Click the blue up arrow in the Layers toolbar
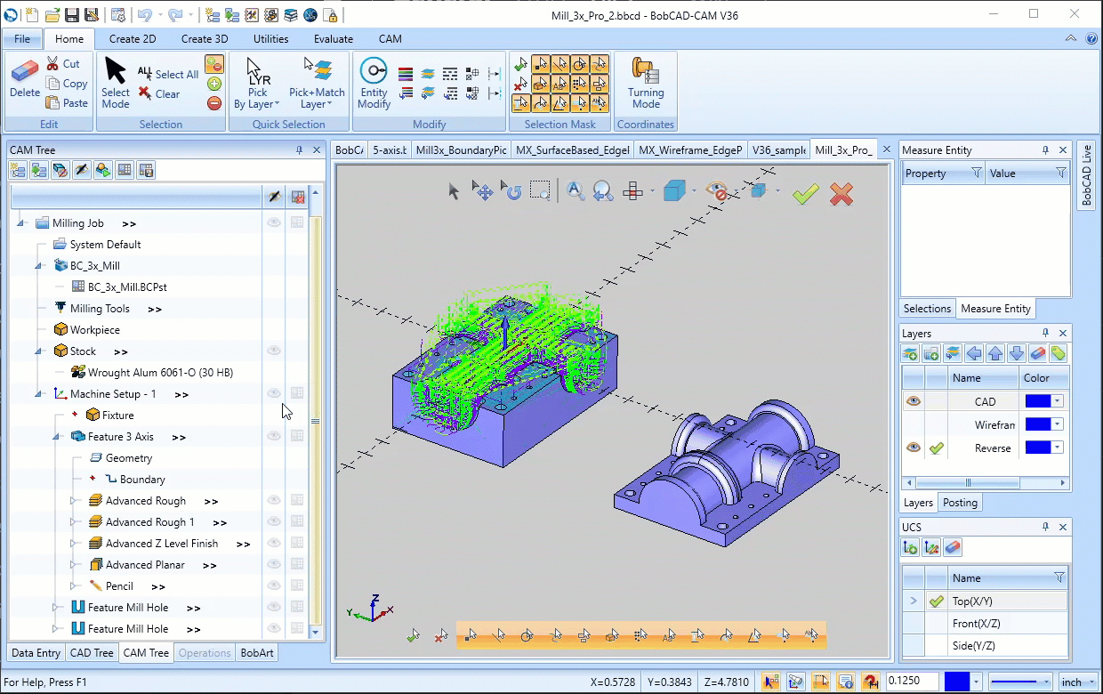Image resolution: width=1103 pixels, height=694 pixels. pyautogui.click(x=995, y=353)
